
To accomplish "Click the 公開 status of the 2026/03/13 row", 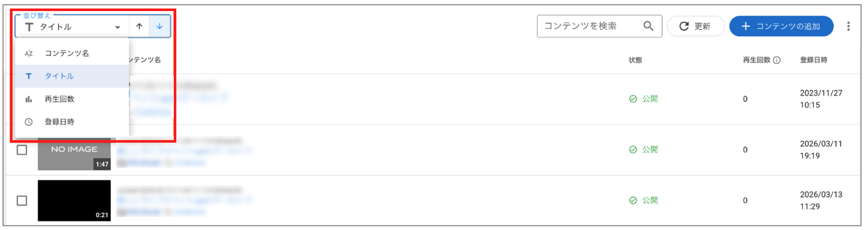I will tap(643, 200).
